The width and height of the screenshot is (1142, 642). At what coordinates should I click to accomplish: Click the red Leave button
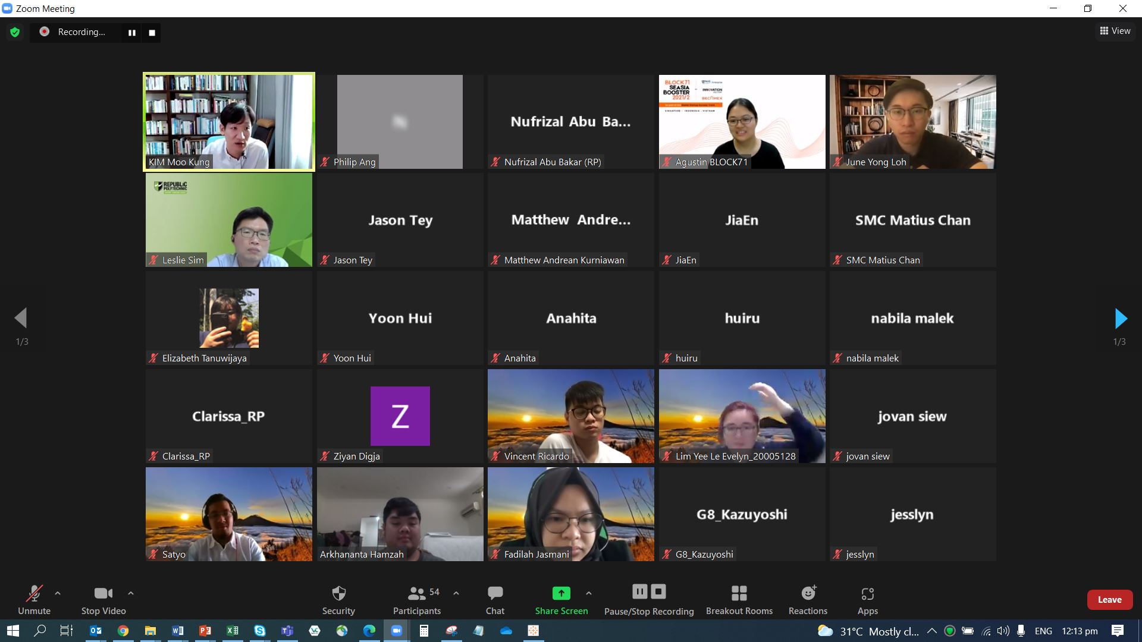(1109, 599)
